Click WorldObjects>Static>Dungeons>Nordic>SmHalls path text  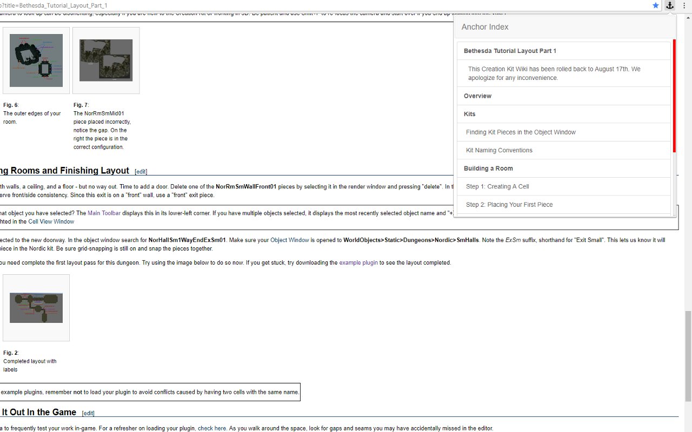[x=411, y=240]
